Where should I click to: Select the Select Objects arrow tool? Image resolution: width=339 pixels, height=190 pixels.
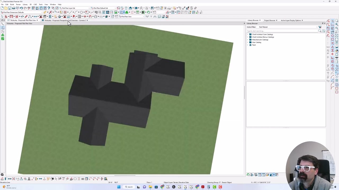2,17
